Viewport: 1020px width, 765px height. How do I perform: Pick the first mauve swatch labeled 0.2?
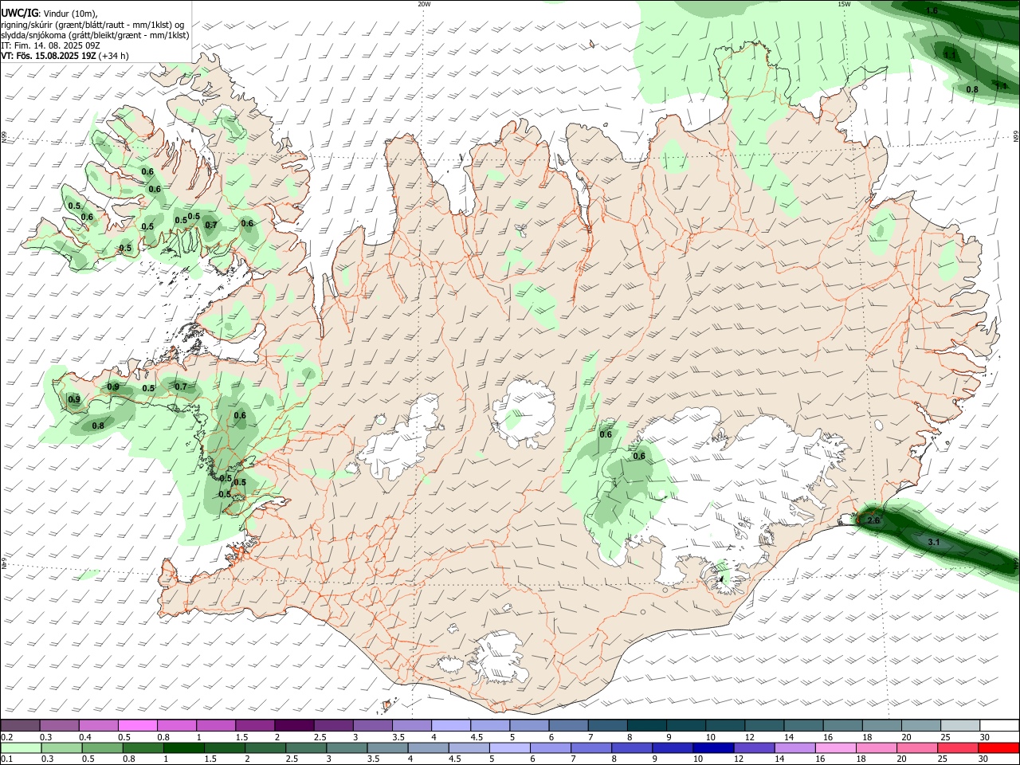[21, 726]
